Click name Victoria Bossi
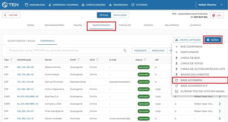228x122 pixels. pyautogui.click(x=52, y=75)
